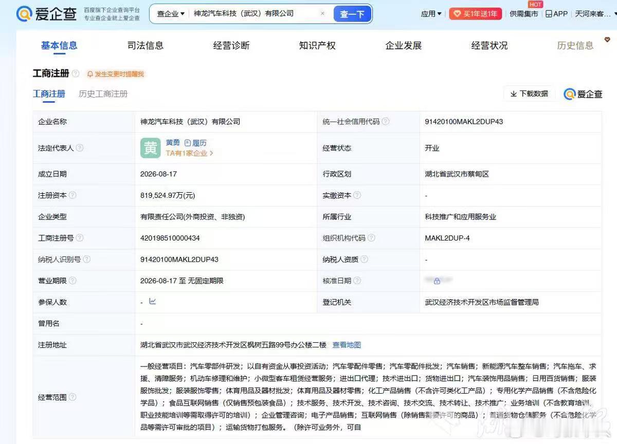Open the APP download link
This screenshot has height=444, width=617.
point(556,14)
